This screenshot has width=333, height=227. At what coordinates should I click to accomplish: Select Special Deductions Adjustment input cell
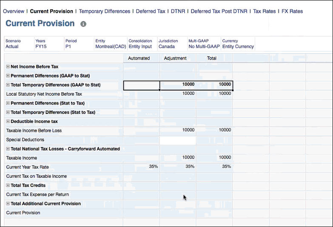point(178,141)
